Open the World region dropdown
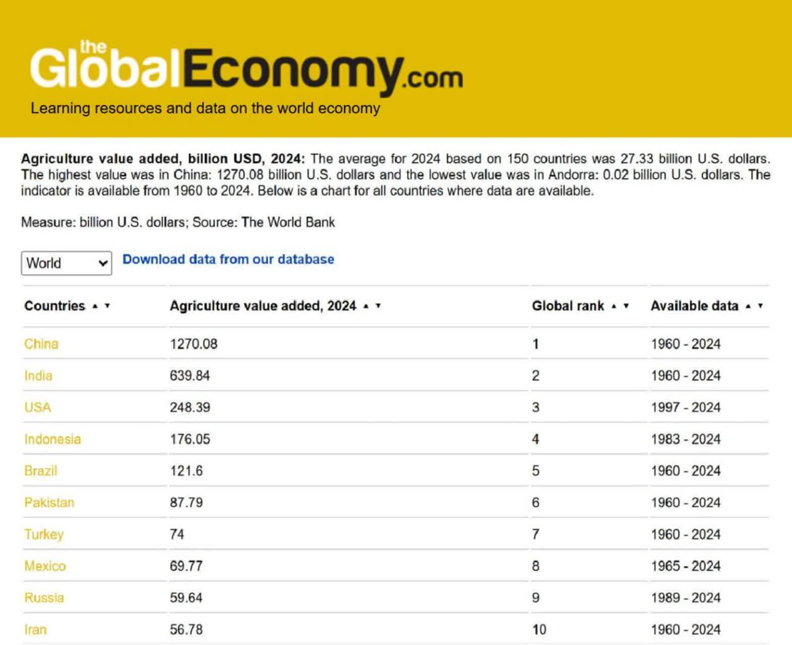This screenshot has width=792, height=645. pyautogui.click(x=67, y=263)
